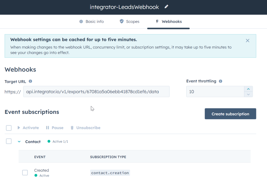Click the Create subscription button
The height and width of the screenshot is (181, 267).
tap(230, 114)
